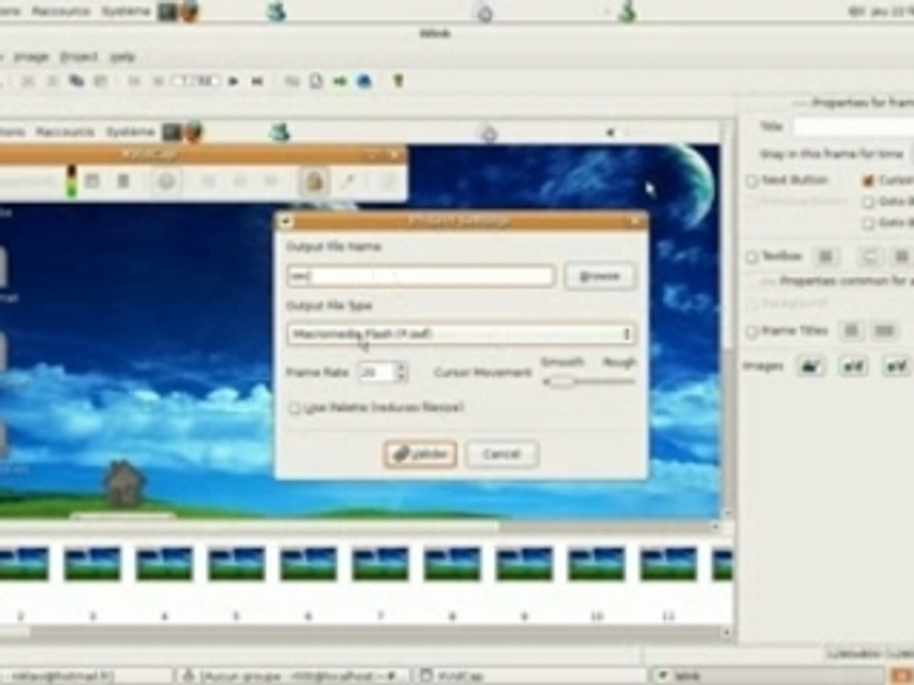The image size is (914, 685).
Task: Open the hotmail taskbar entry at bottom left
Action: (85, 675)
